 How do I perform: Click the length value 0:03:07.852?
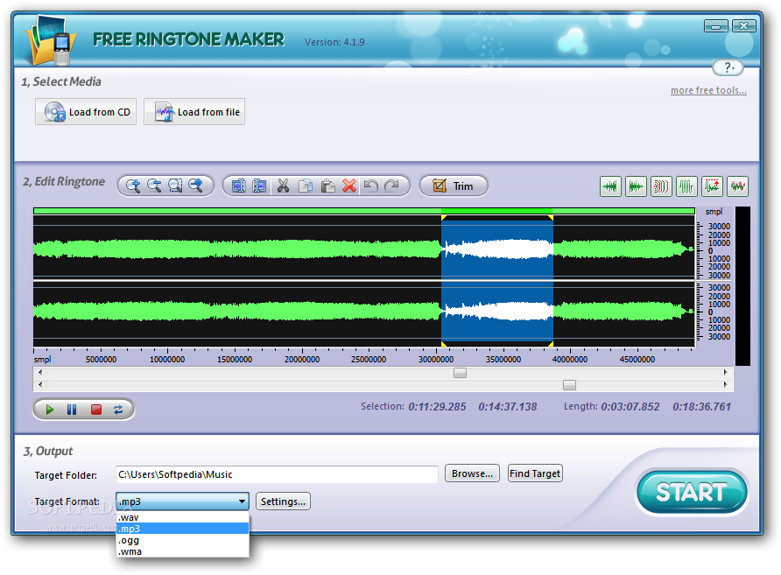630,407
